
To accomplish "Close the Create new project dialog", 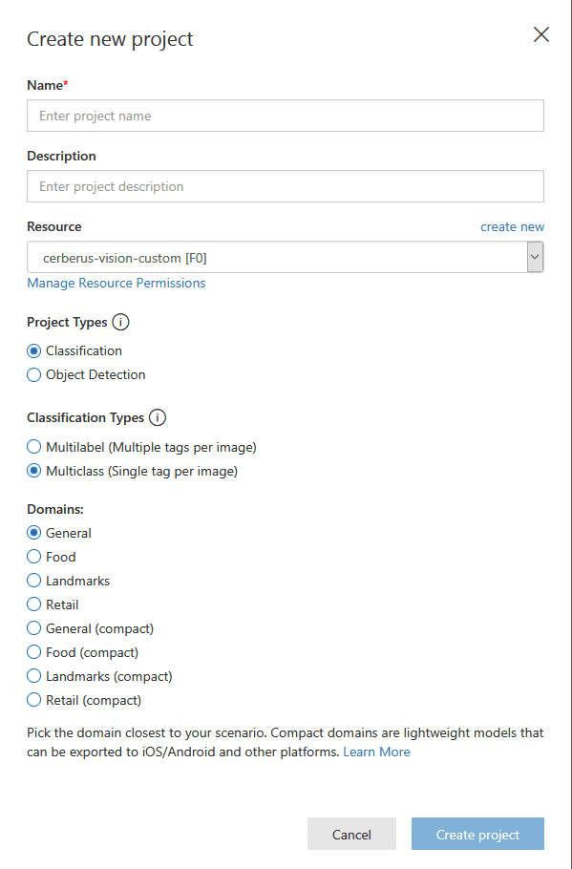I will click(x=540, y=34).
